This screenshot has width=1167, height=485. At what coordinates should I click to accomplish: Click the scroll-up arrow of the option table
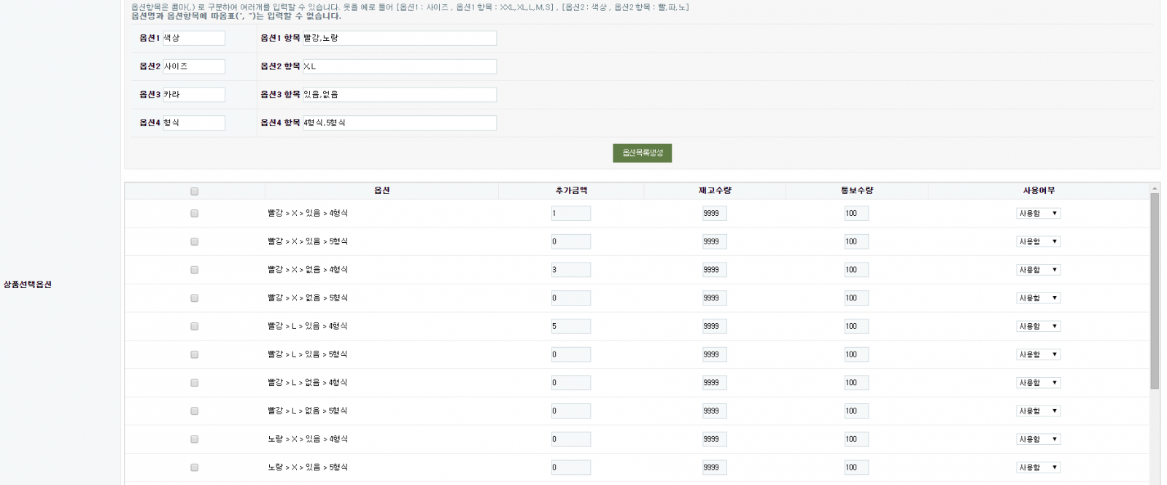[x=1155, y=188]
